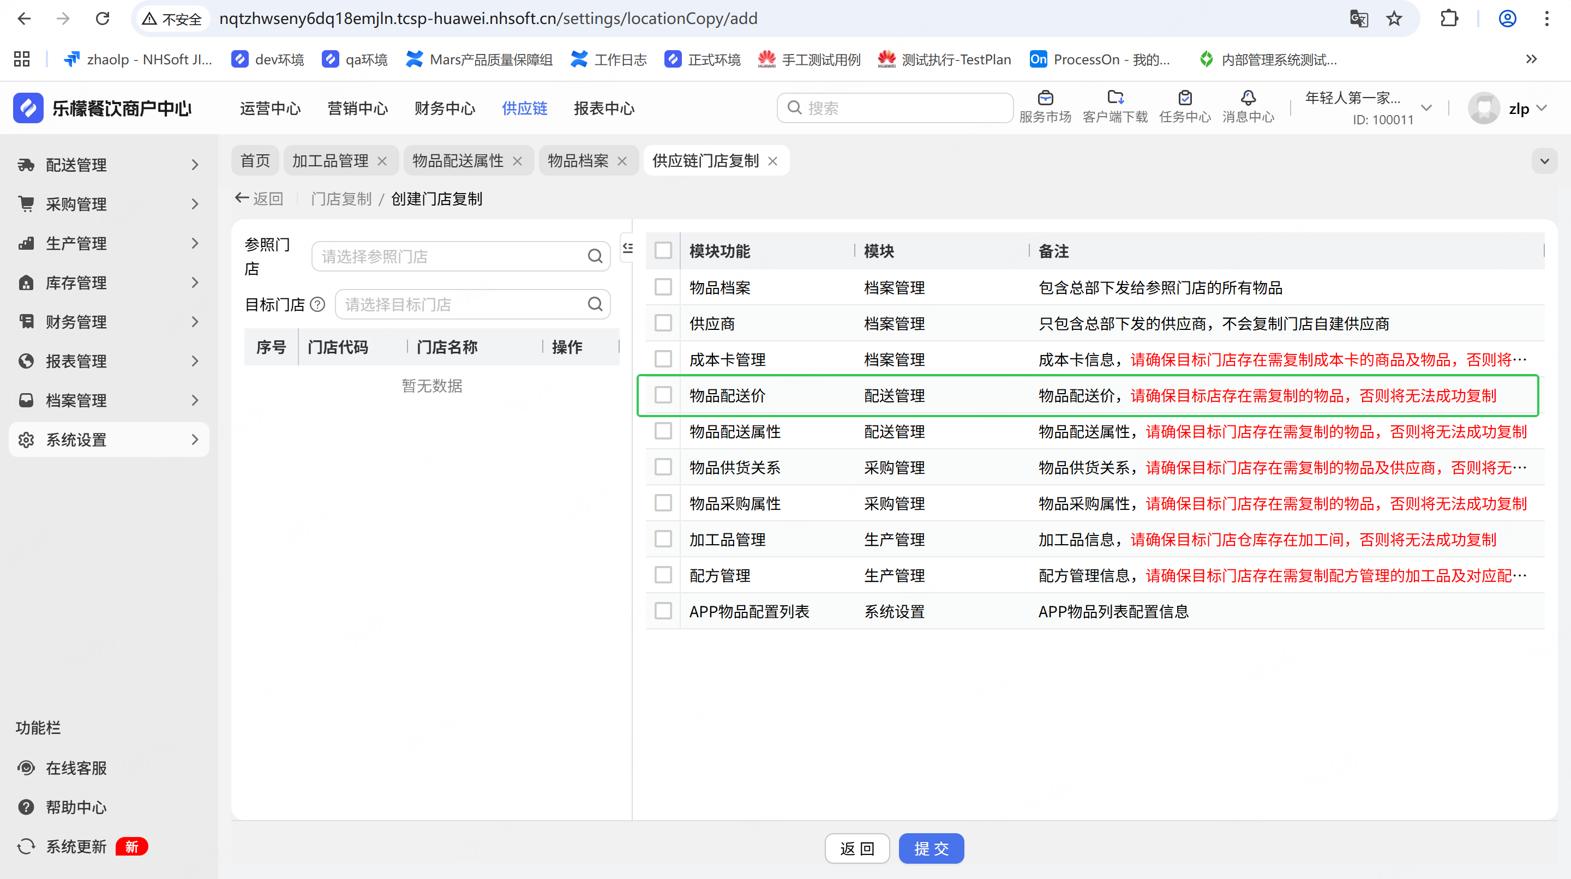Click the 在线客服 sidebar icon
Viewport: 1571px width, 879px height.
click(x=26, y=767)
